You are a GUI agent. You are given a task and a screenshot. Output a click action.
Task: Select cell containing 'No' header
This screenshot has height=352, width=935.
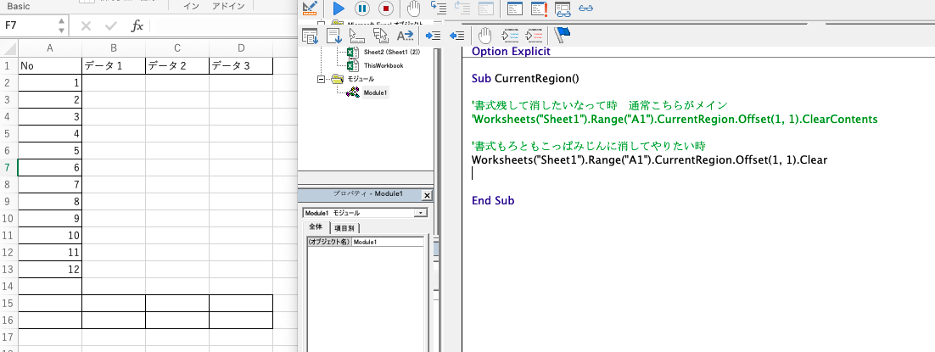50,66
